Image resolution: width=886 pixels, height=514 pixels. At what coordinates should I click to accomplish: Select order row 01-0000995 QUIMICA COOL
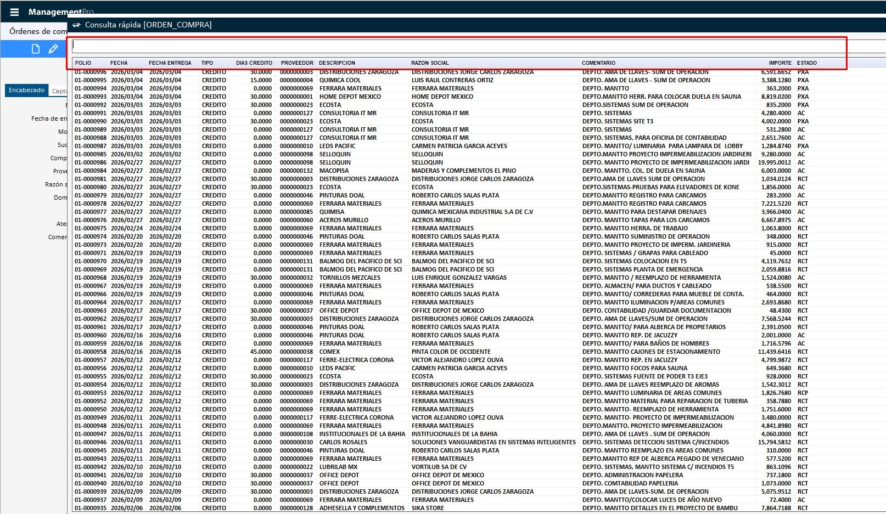point(340,80)
